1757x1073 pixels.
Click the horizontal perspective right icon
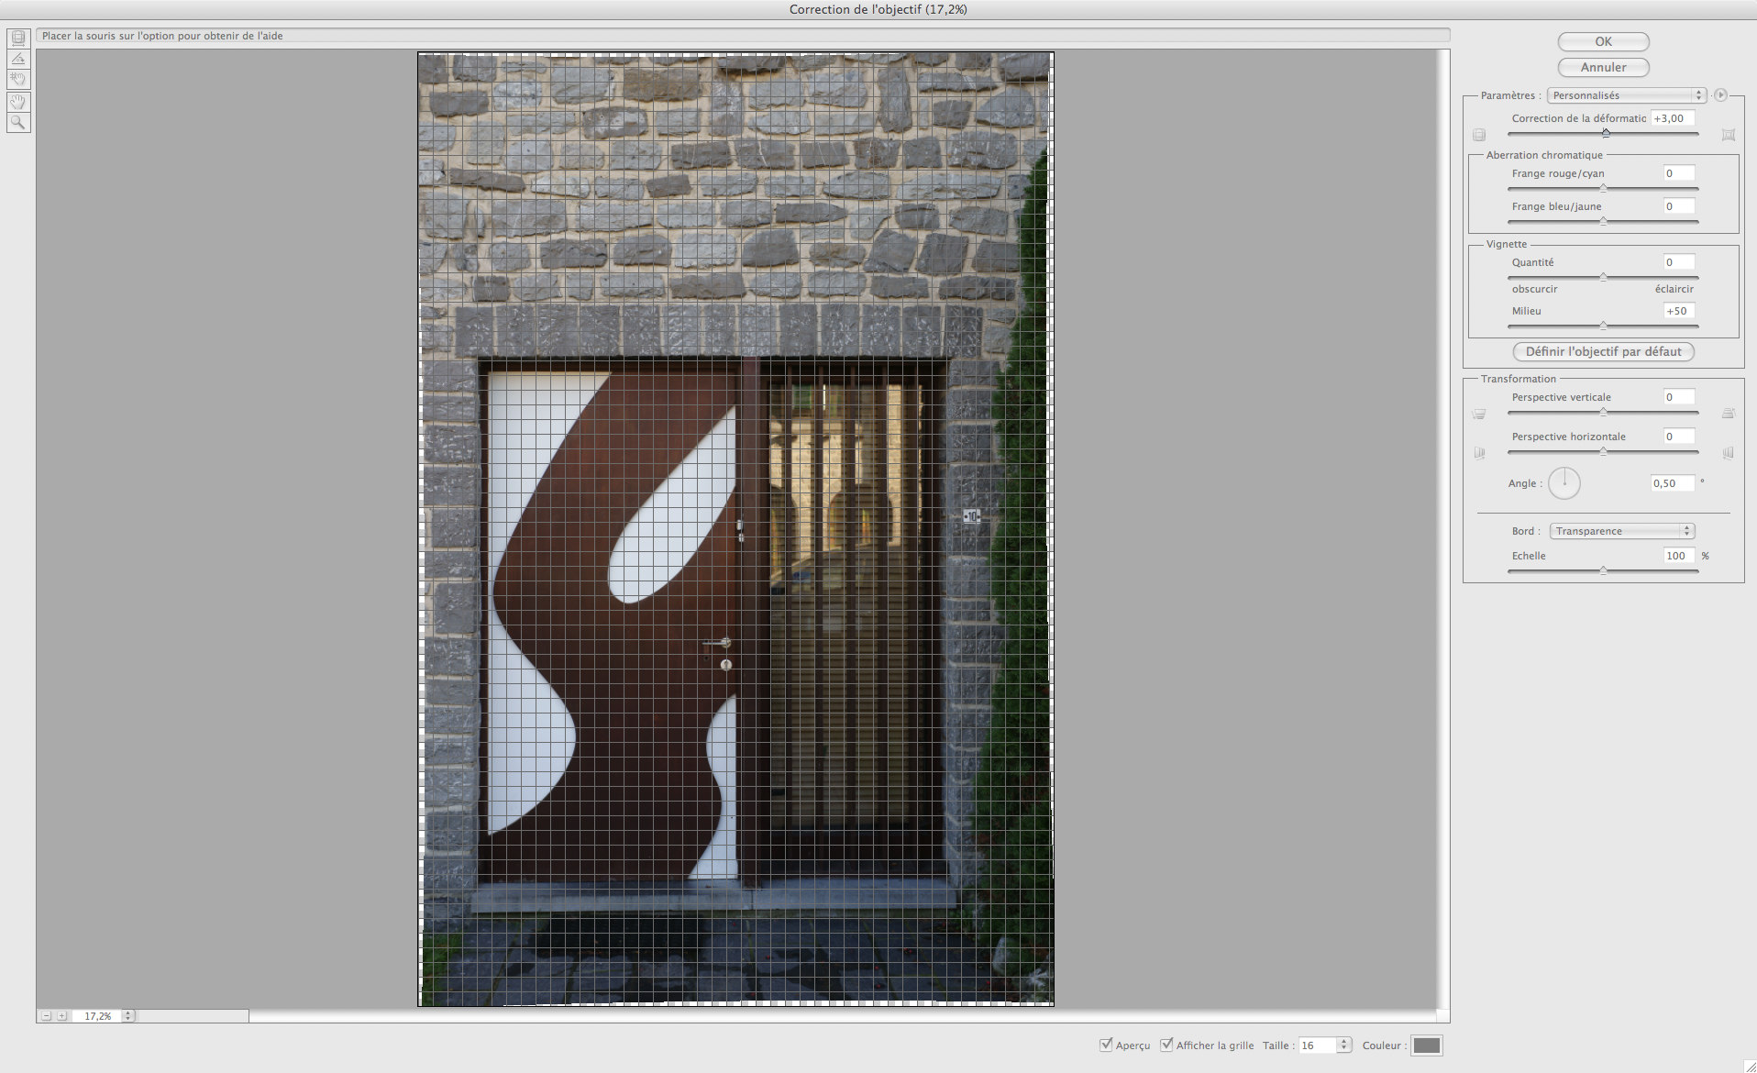[x=1729, y=453]
